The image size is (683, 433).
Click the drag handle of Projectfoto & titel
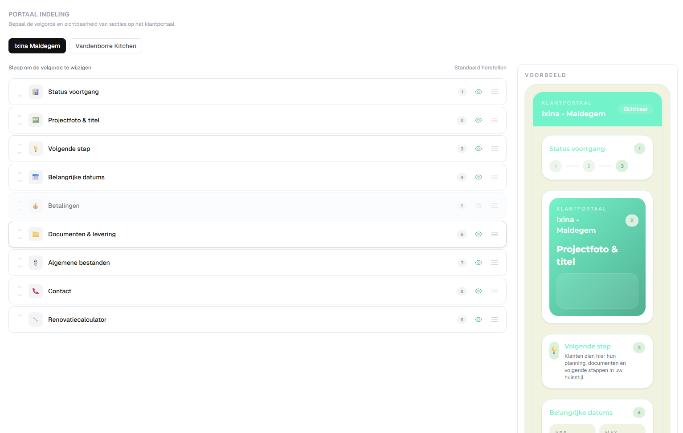tap(495, 120)
